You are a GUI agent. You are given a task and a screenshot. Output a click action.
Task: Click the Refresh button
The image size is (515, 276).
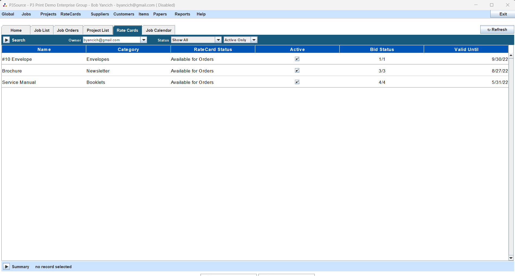(497, 30)
